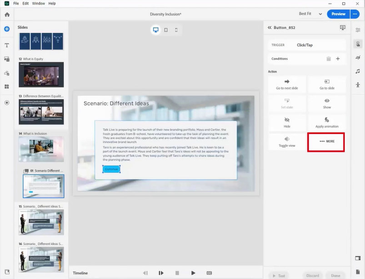This screenshot has height=279, width=365.
Task: Choose the Show action
Action: (327, 104)
